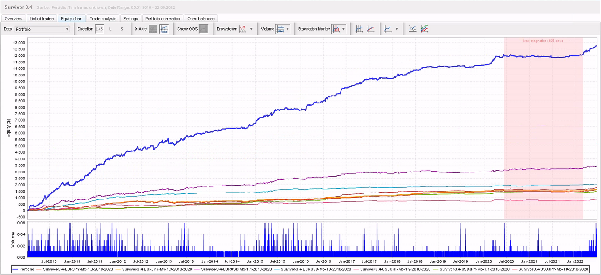The height and width of the screenshot is (275, 601).
Task: Select the Equity chart tab
Action: point(72,19)
